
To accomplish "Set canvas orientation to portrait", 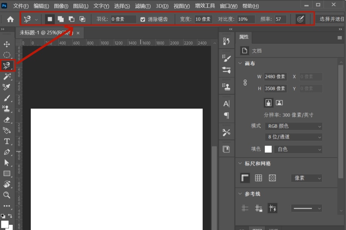I will (268, 103).
